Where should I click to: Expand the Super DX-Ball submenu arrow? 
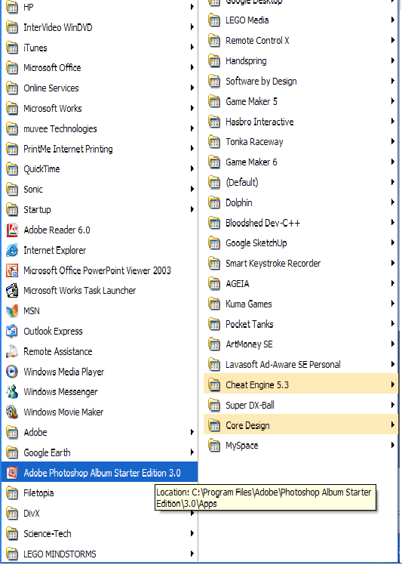click(393, 405)
